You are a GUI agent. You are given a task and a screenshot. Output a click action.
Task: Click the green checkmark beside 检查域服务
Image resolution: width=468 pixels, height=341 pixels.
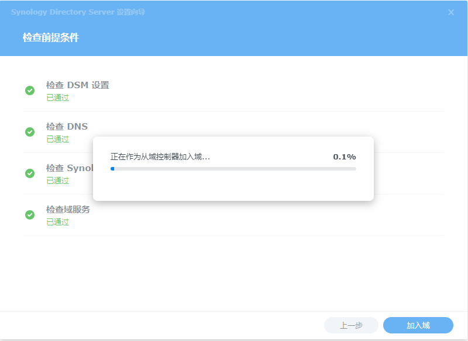pyautogui.click(x=30, y=215)
